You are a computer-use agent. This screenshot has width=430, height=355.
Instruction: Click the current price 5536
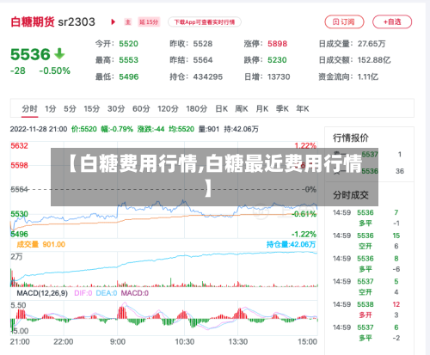[30, 54]
